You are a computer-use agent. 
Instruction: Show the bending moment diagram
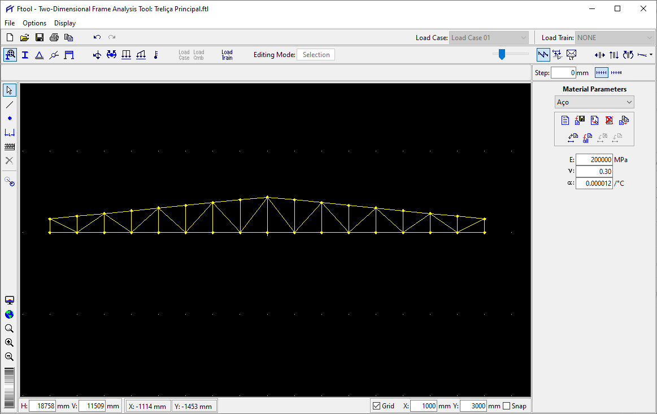[x=628, y=55]
